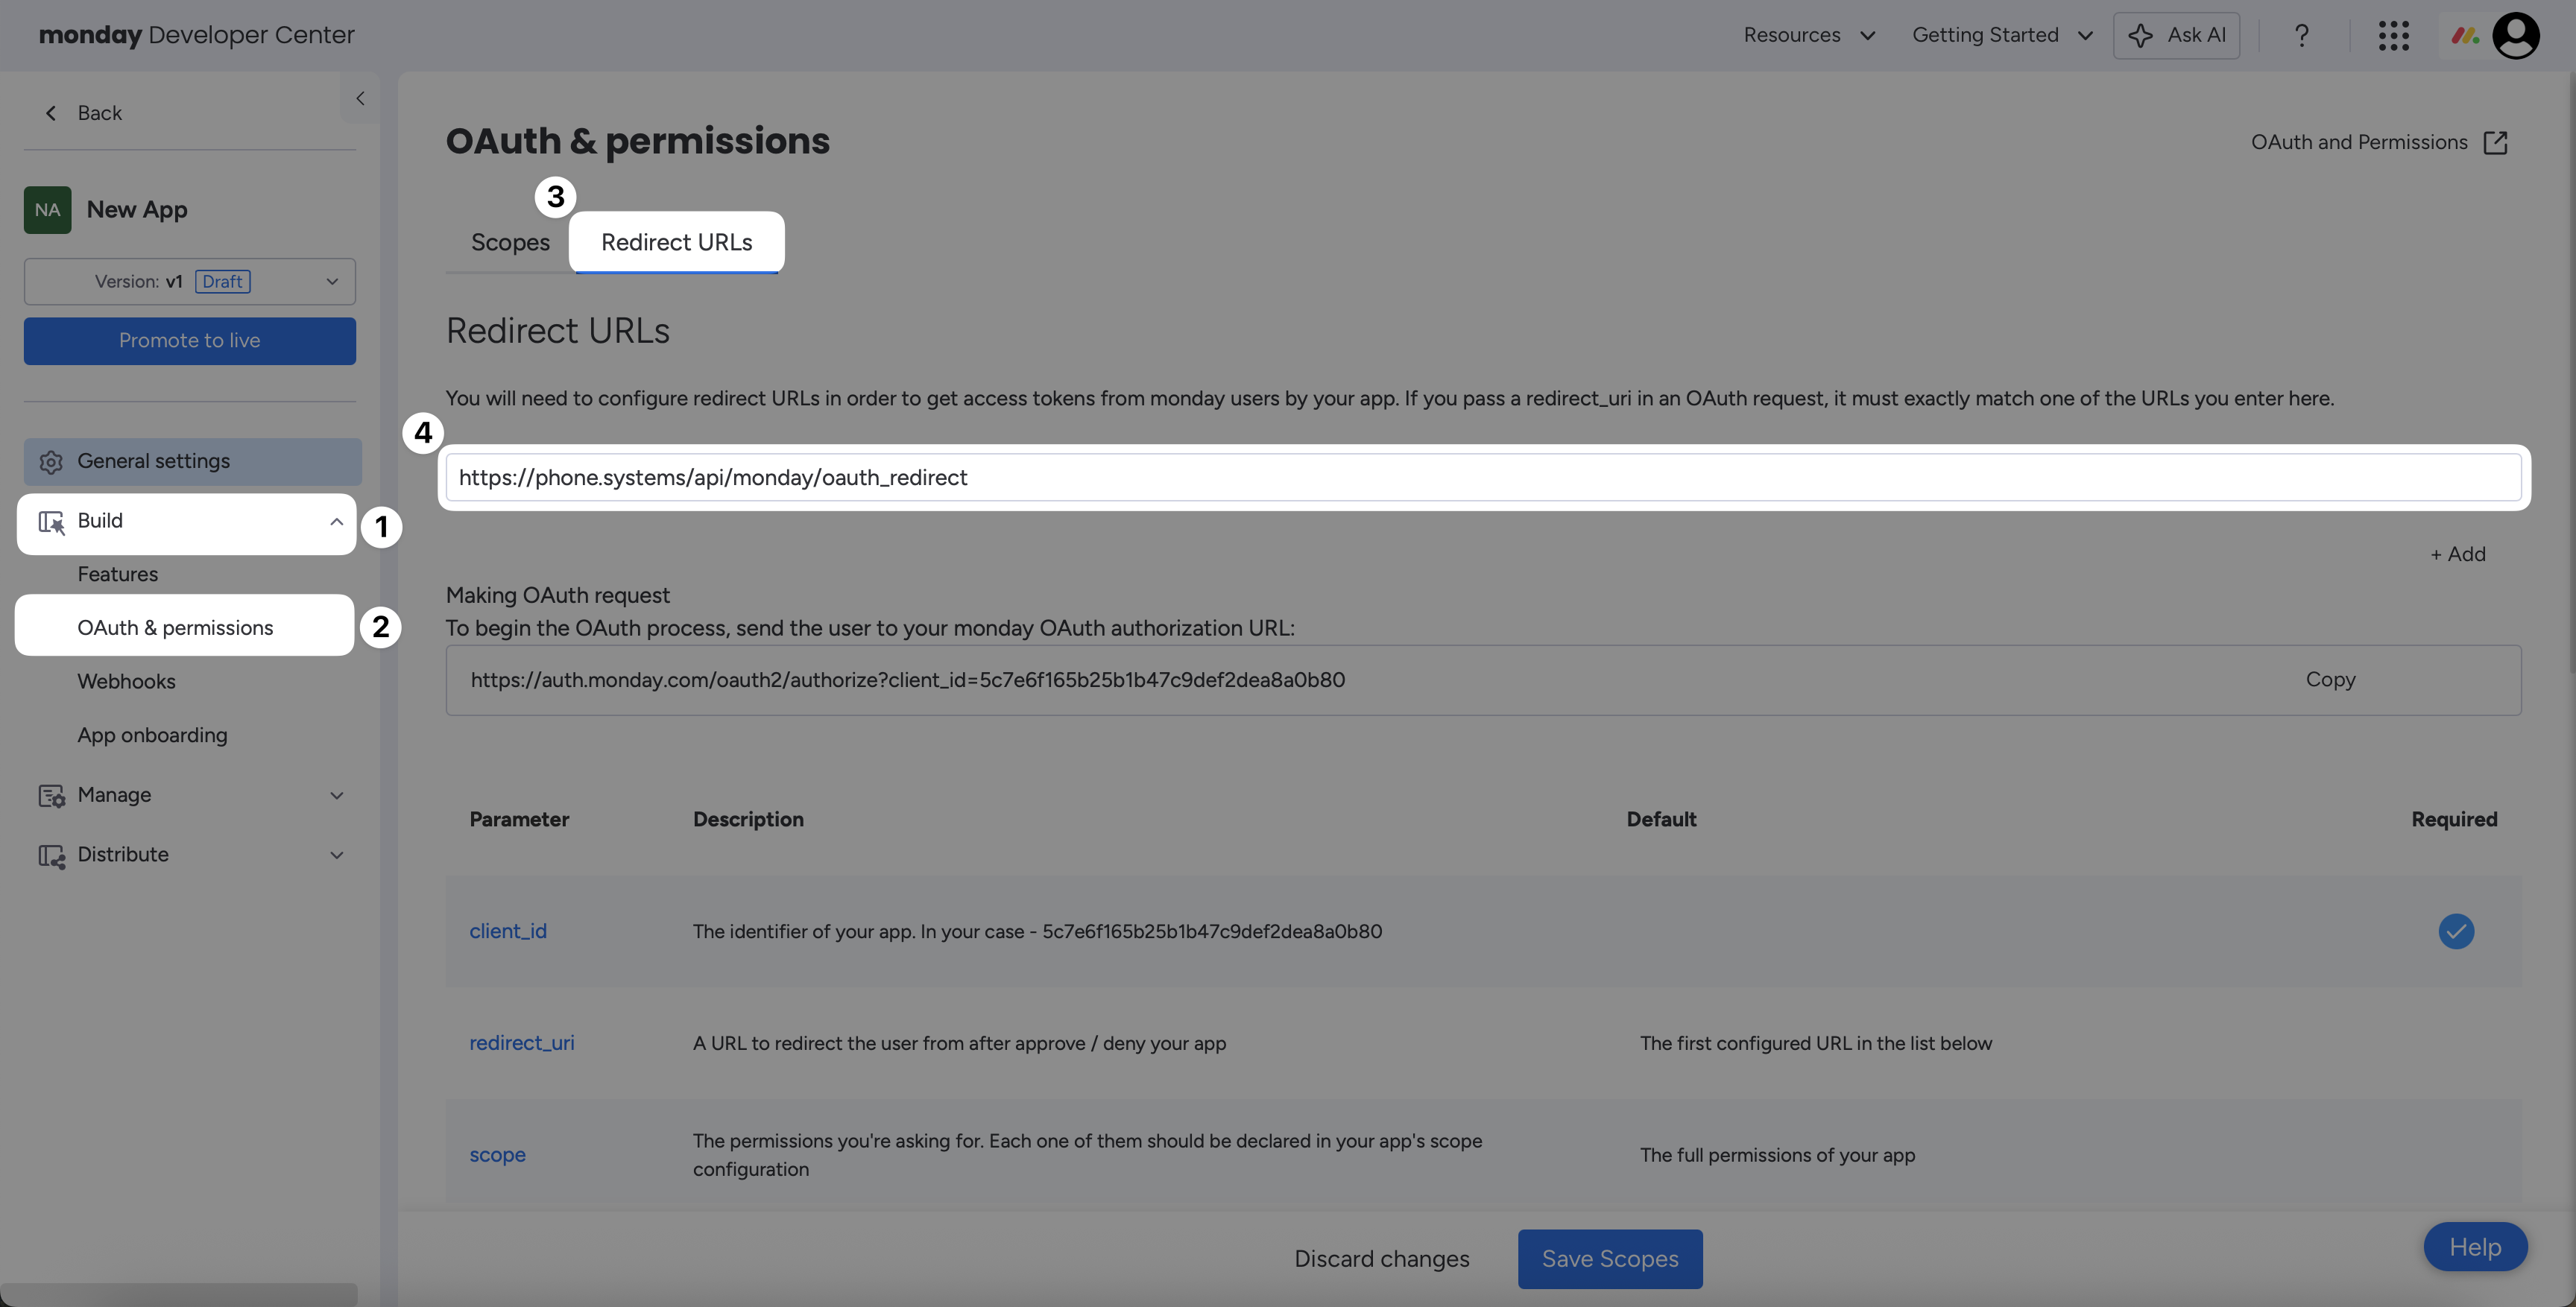Copy the OAuth authorization URL
The height and width of the screenshot is (1307, 2576).
pyautogui.click(x=2331, y=680)
